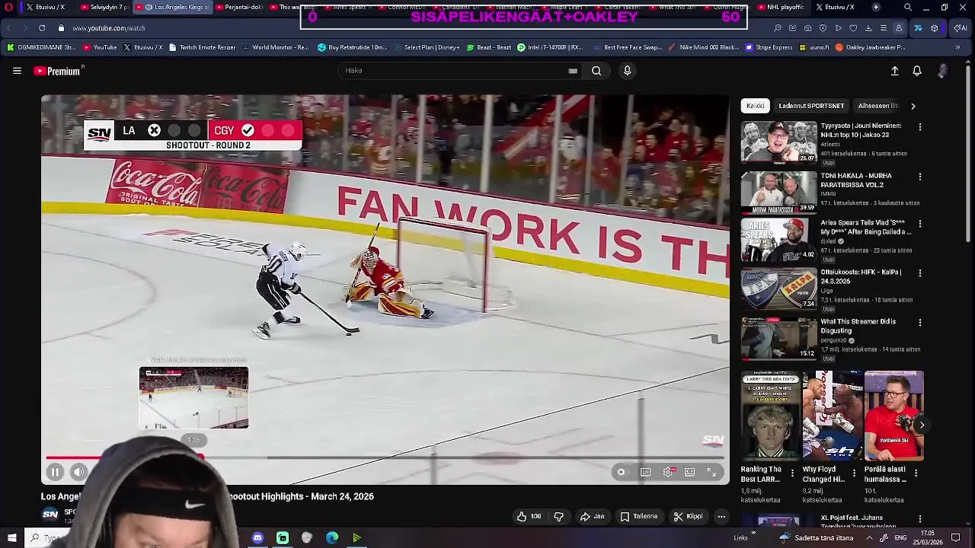Open the ENG language indicator in tray
The image size is (975, 548).
coord(901,538)
